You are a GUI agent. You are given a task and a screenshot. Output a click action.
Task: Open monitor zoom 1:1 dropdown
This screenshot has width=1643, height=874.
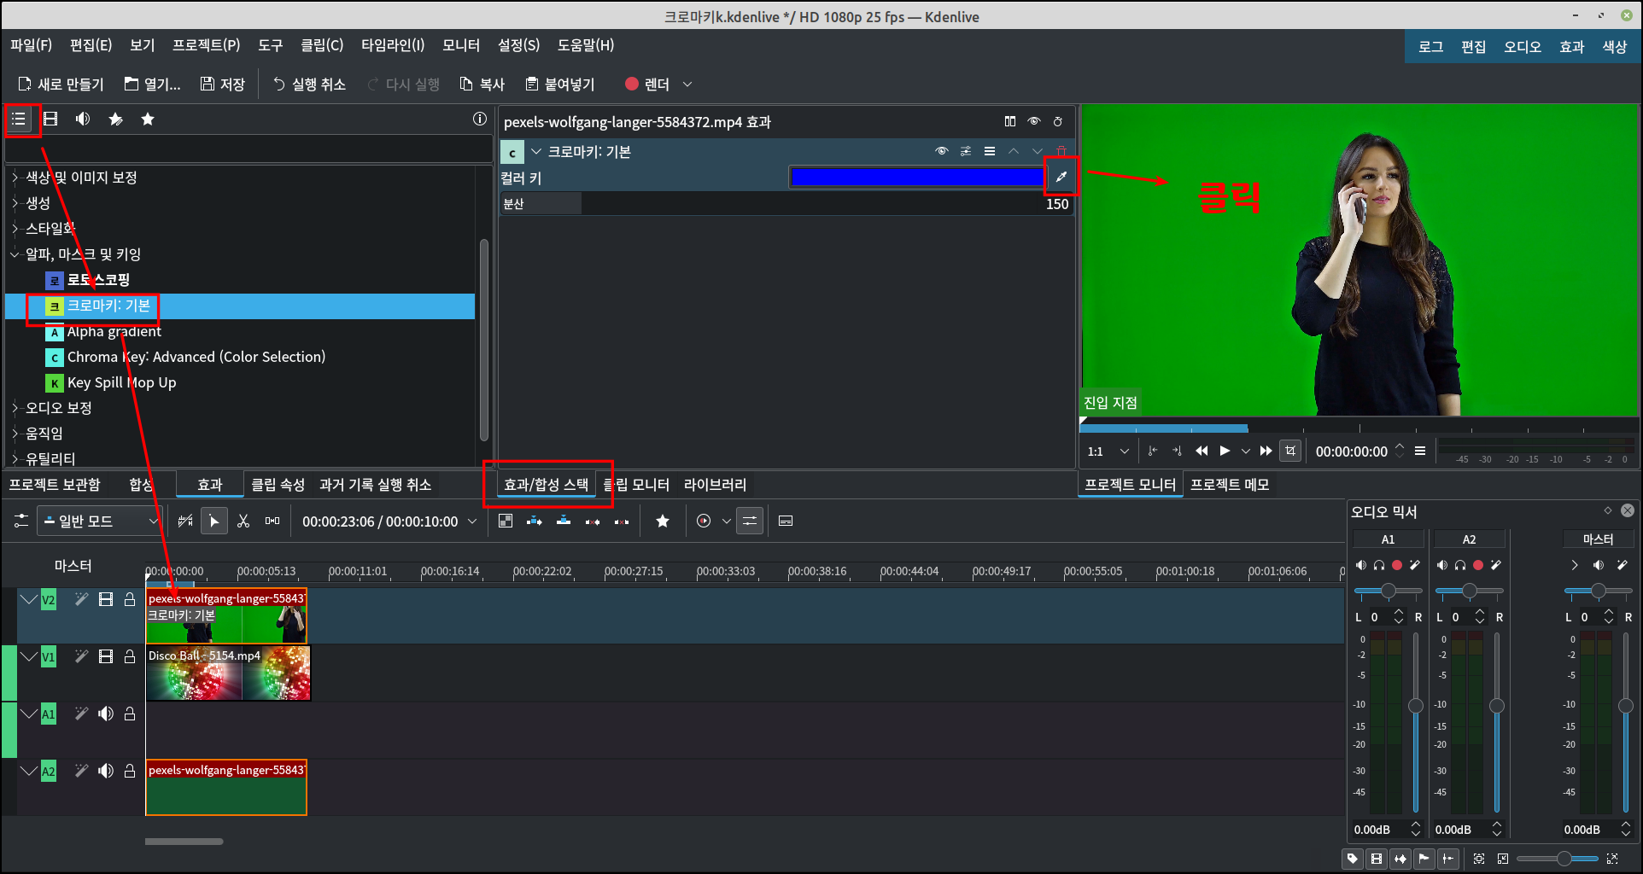point(1108,451)
